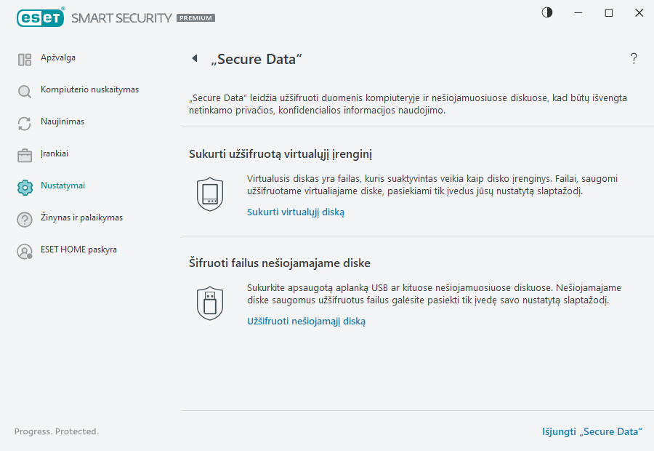Toggle dark mode with contrast icon

[x=546, y=12]
